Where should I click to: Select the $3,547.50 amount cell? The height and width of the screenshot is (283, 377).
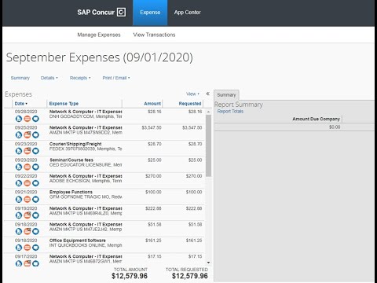pyautogui.click(x=152, y=127)
